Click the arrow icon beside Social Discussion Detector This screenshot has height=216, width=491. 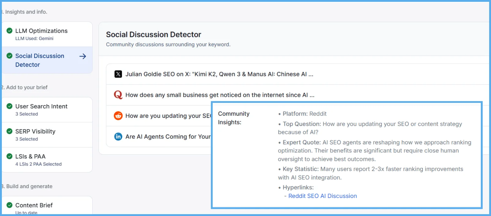(83, 56)
